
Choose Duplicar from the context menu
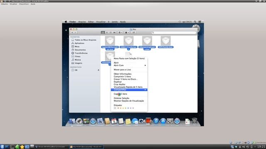pyautogui.click(x=129, y=82)
